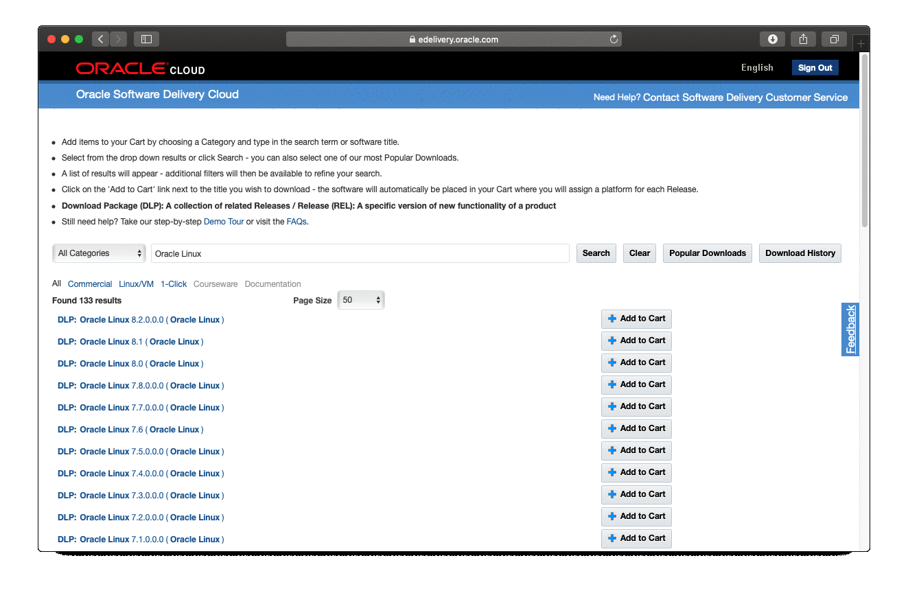This screenshot has width=908, height=602.
Task: Open DLP: Oracle Linux 7.1.0.0.0 link
Action: click(x=141, y=540)
